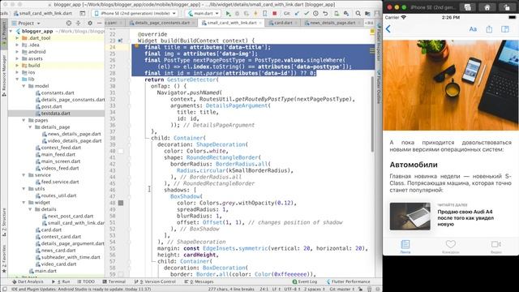The image size is (519, 292).
Task: Switch to news_details_page.dart editor tab
Action: [x=332, y=23]
